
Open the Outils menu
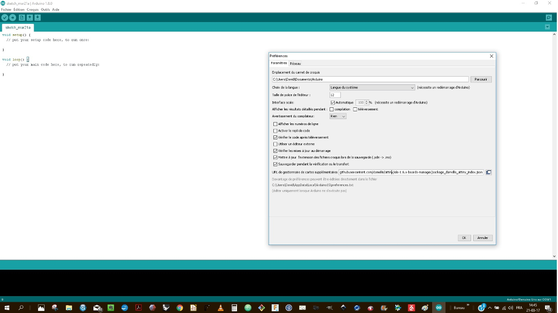45,10
